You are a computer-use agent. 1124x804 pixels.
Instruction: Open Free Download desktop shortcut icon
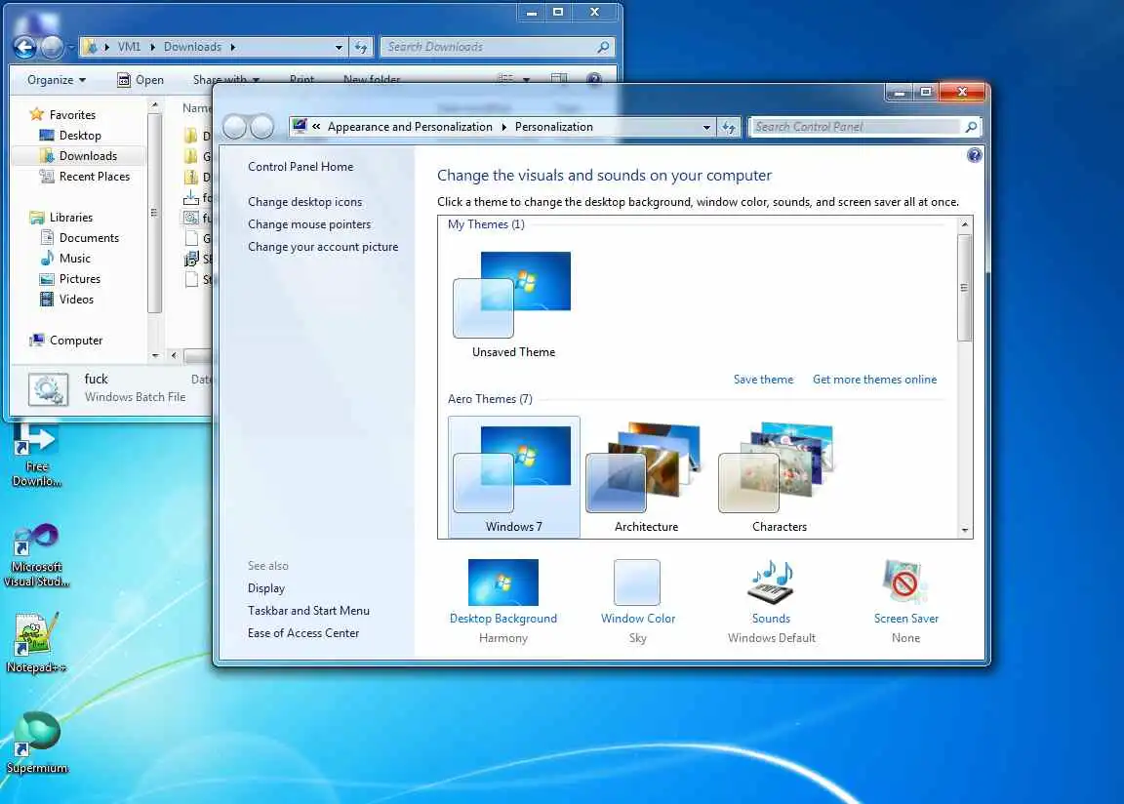(x=36, y=455)
